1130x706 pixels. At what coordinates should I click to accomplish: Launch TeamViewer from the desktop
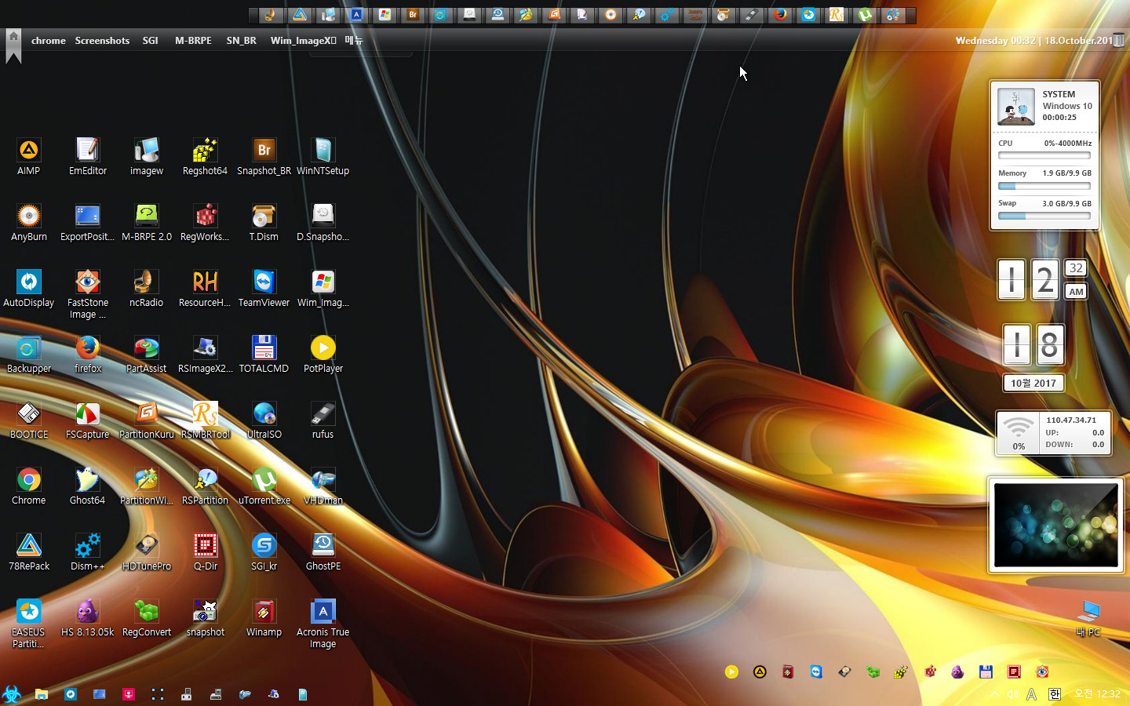264,287
